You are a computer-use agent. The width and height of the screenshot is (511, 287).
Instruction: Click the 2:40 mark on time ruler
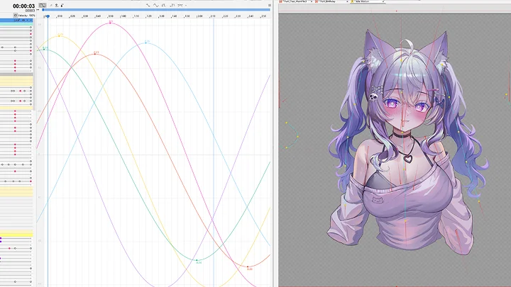click(251, 16)
